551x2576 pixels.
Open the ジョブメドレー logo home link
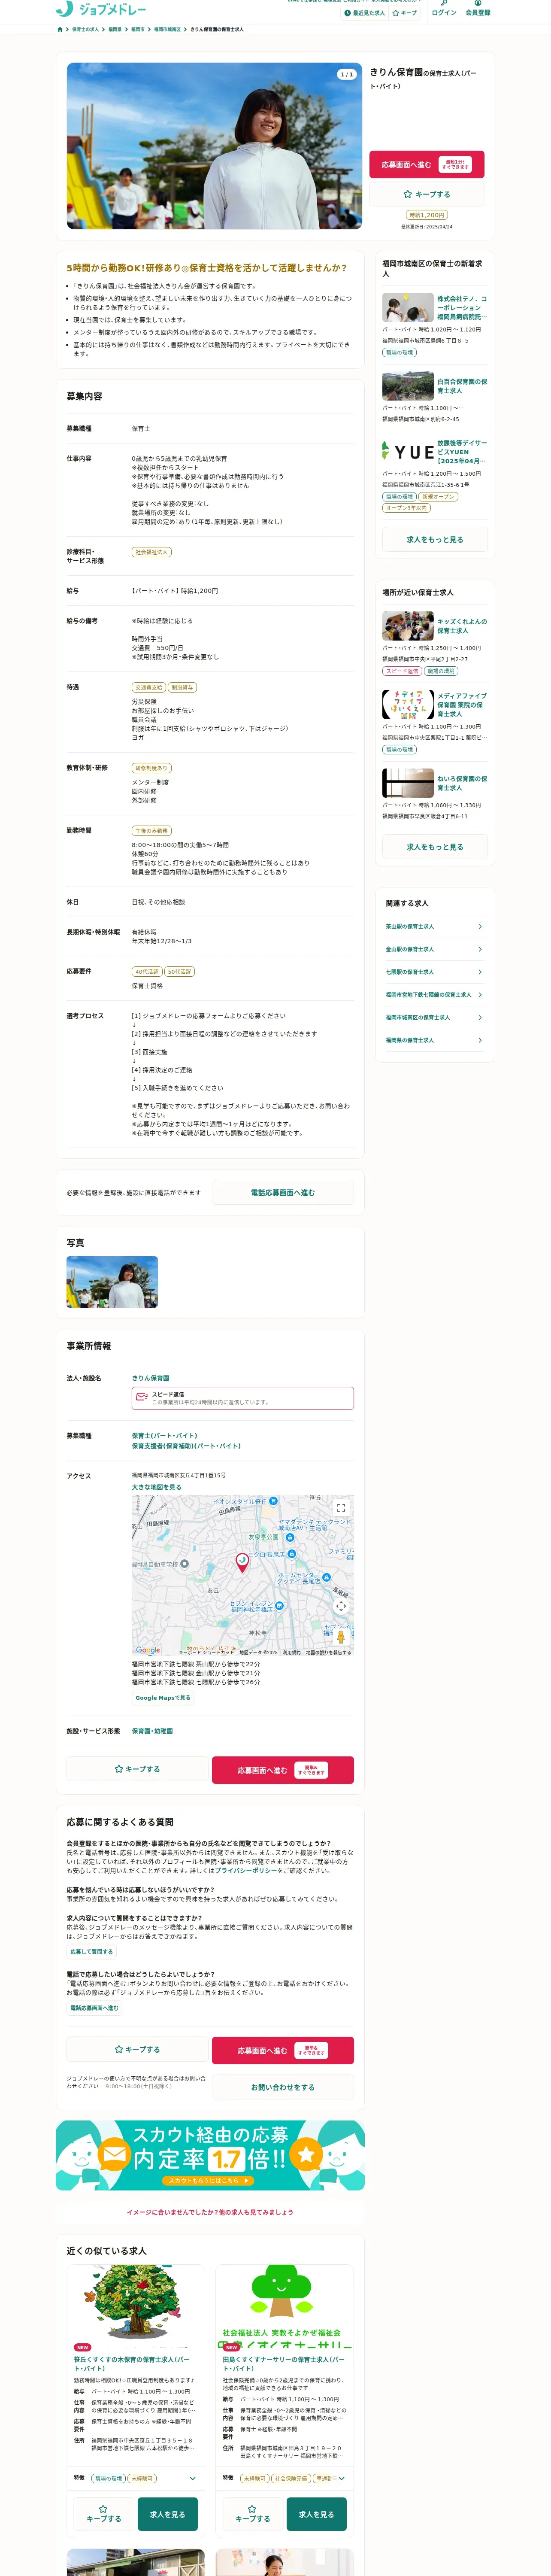100,9
